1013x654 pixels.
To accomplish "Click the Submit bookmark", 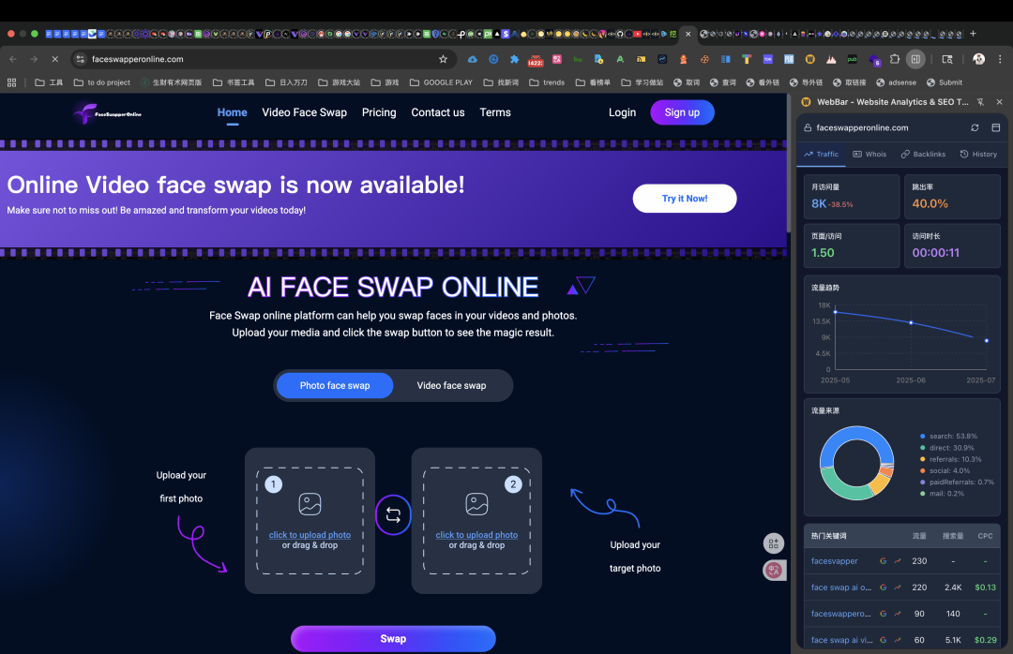I will [945, 82].
